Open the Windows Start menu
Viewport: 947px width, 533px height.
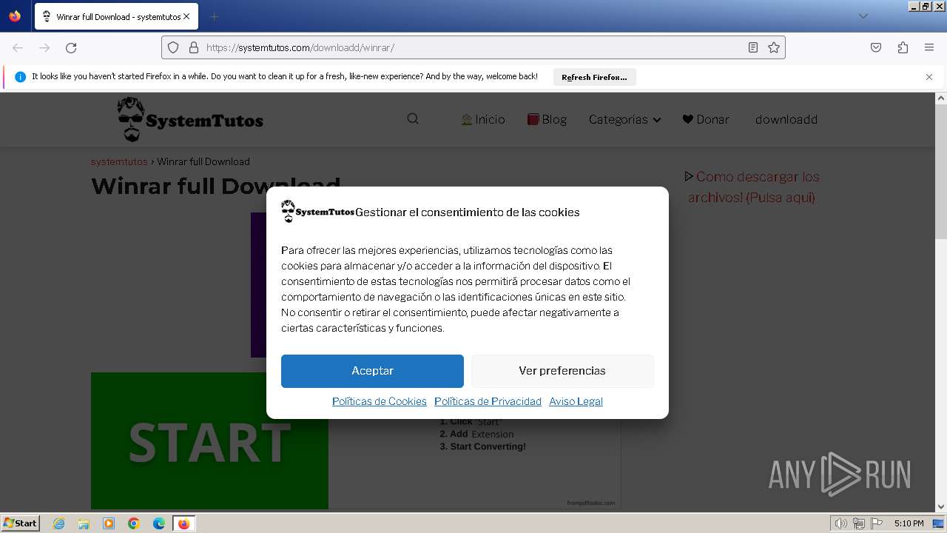pyautogui.click(x=20, y=523)
